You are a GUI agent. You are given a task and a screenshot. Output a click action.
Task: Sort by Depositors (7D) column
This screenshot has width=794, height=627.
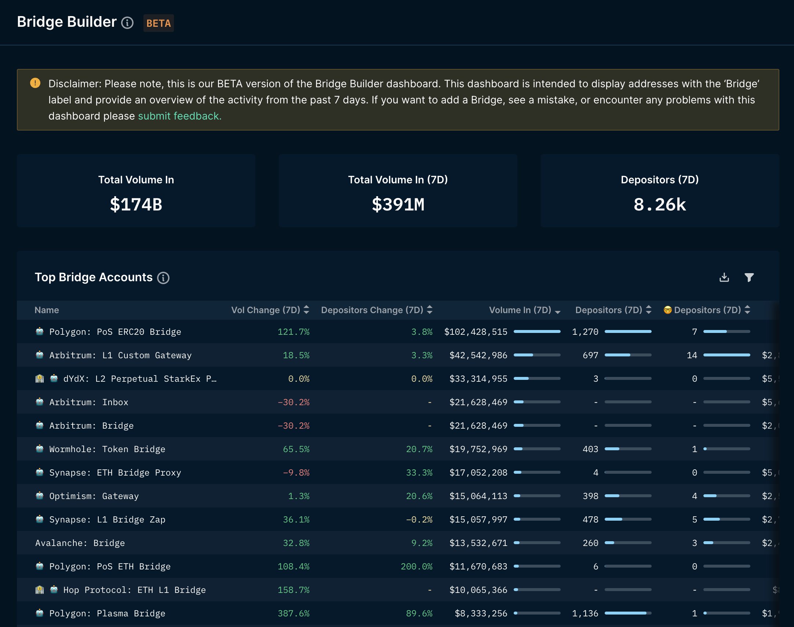pos(649,310)
